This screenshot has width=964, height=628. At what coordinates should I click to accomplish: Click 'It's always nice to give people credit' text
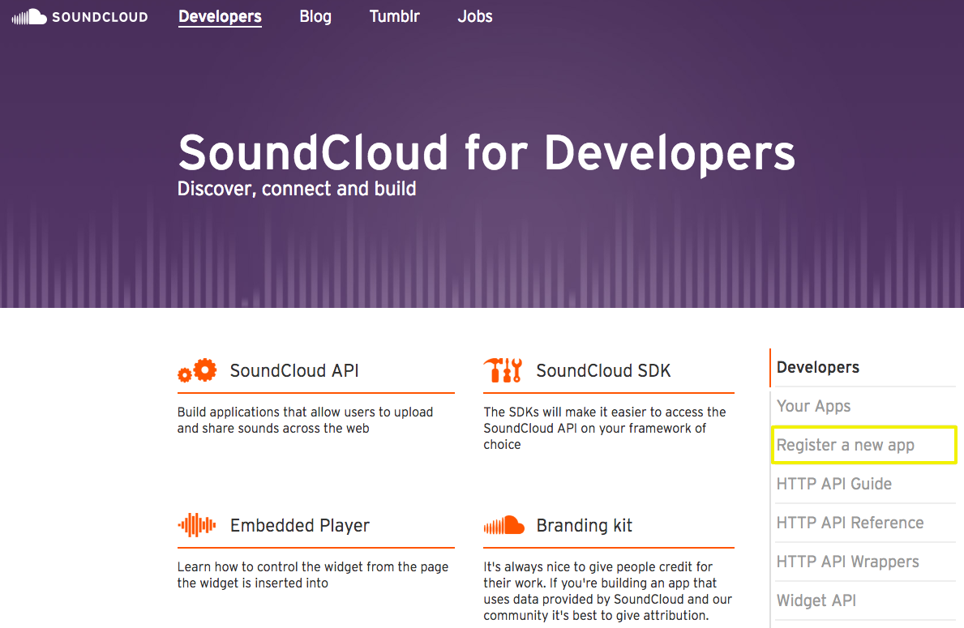click(607, 592)
